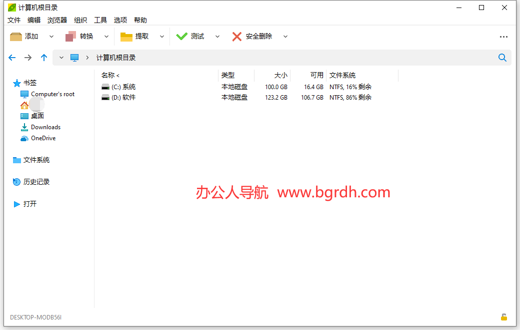Image resolution: width=520 pixels, height=330 pixels.
Task: Expand the dropdown arrow next to 提取
Action: tap(161, 37)
